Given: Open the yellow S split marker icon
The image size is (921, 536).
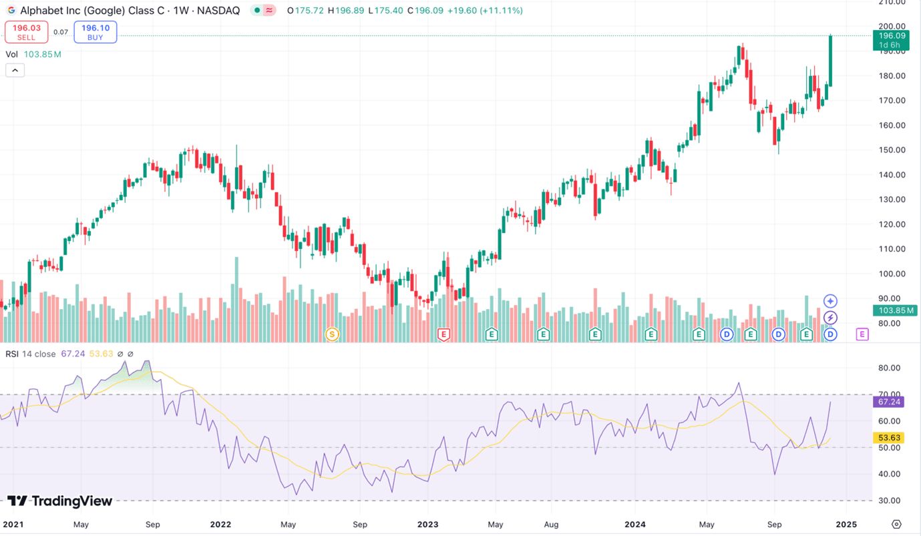Looking at the screenshot, I should click(x=332, y=334).
